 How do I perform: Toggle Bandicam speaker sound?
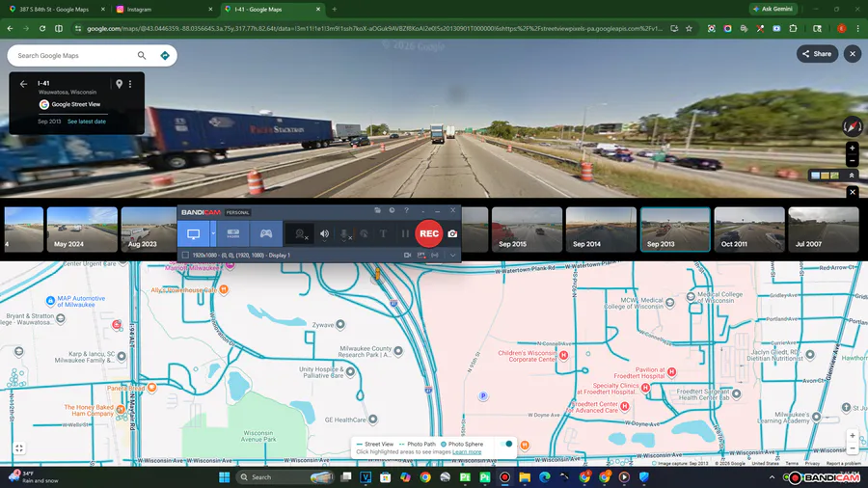324,234
